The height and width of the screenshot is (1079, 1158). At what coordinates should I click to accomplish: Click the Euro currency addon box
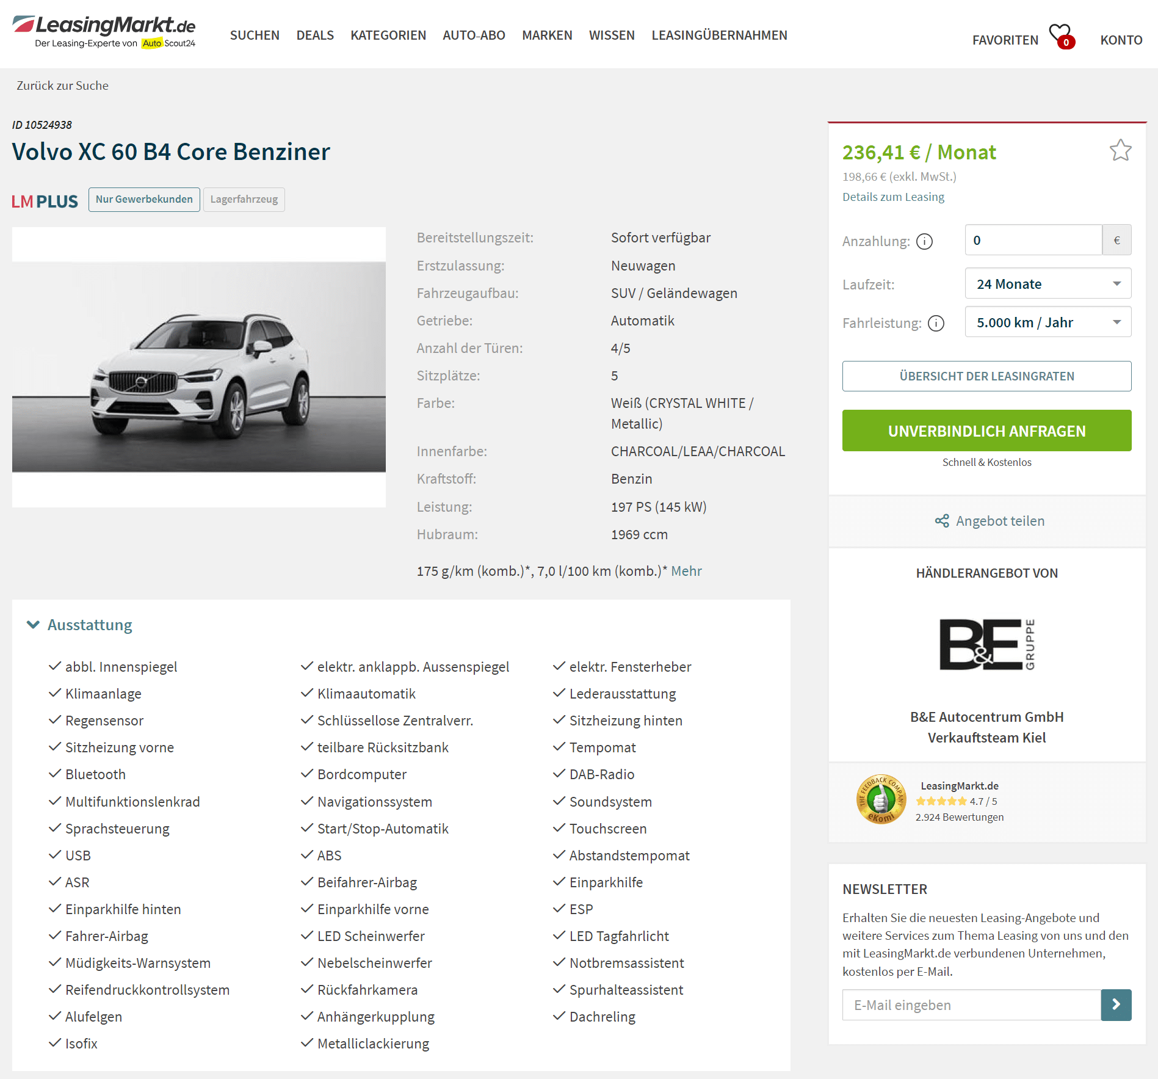[1116, 240]
